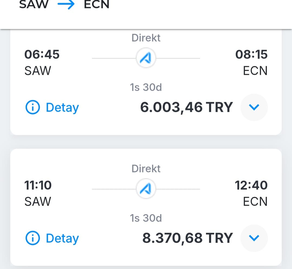This screenshot has width=292, height=269.
Task: Click the airline logo on the 06:45 flight
Action: point(146,58)
